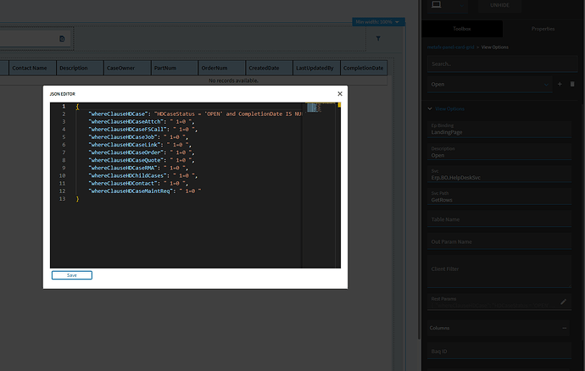The width and height of the screenshot is (585, 371).
Task: Click the Search input in the properties panel
Action: click(x=500, y=64)
